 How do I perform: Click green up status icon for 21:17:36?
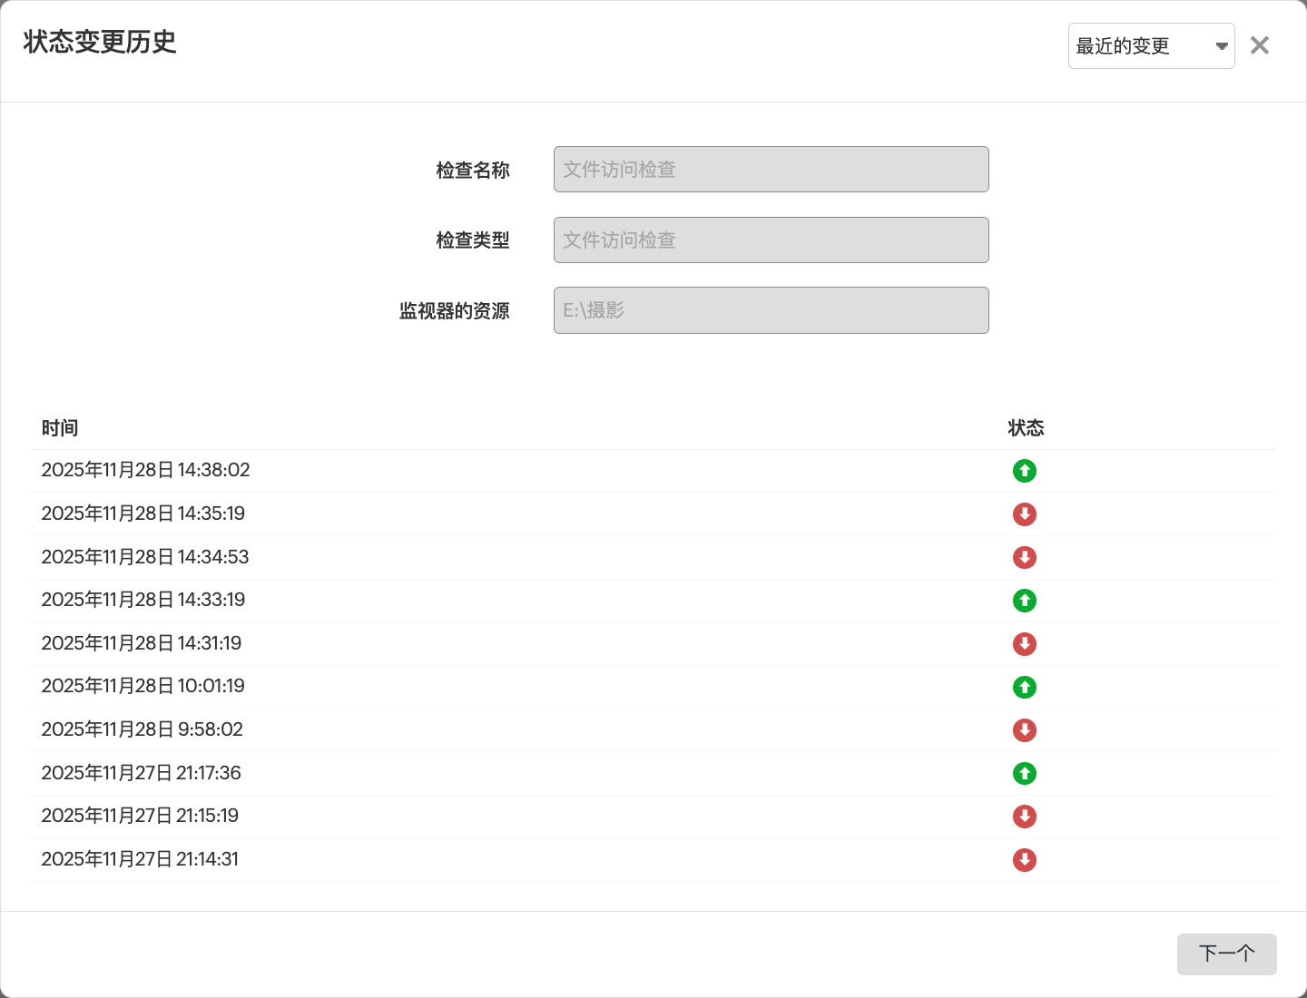1025,773
